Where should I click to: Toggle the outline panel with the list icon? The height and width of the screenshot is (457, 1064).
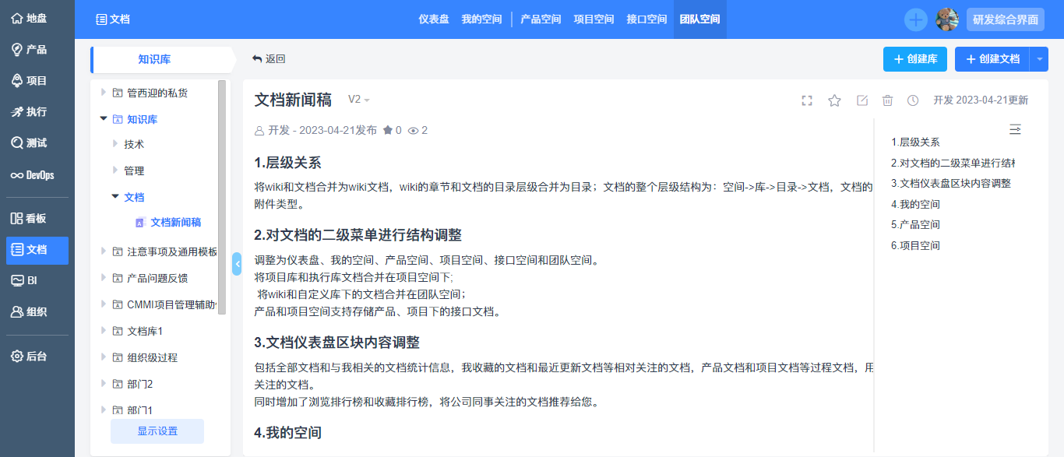[1015, 130]
